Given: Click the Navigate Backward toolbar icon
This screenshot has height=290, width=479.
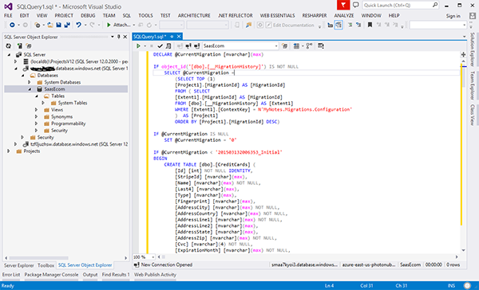Looking at the screenshot, I should 12,25.
